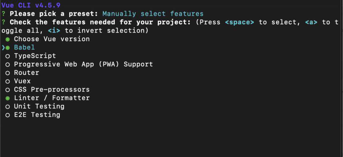Click the empty circle beside Router
Viewport: 343px width, 157px height.
pyautogui.click(x=8, y=73)
